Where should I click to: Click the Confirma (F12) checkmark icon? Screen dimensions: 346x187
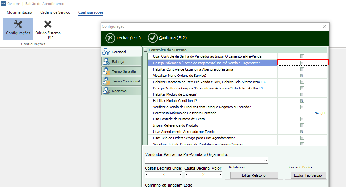pos(153,38)
